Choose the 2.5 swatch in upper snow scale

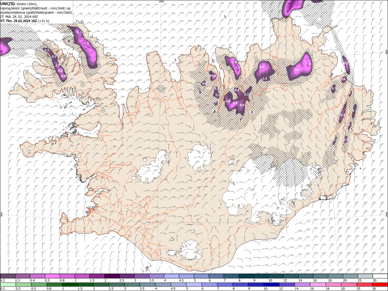tap(127, 276)
